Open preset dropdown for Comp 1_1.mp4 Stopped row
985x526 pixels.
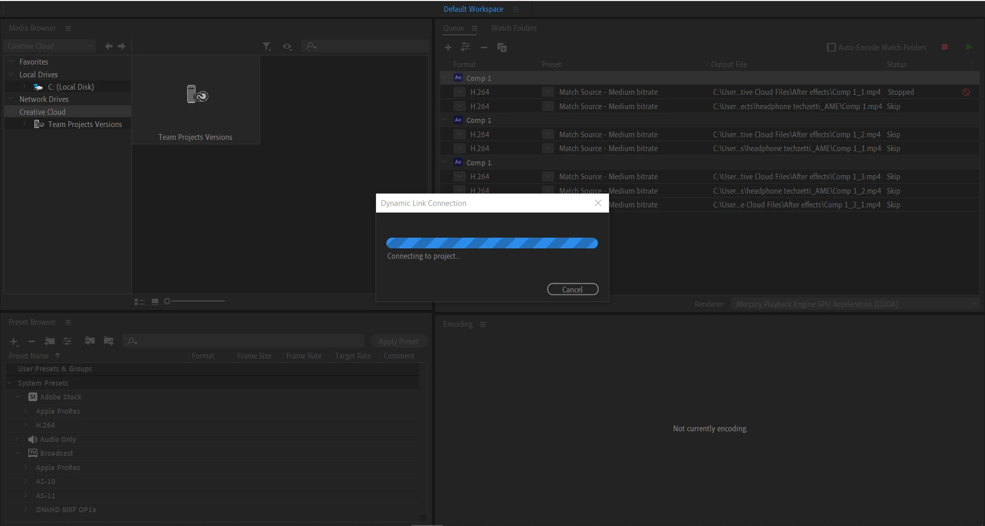click(x=548, y=92)
